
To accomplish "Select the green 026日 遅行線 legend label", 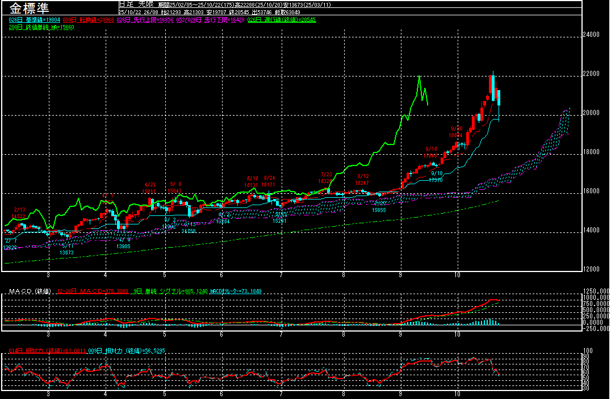I will pos(282,20).
